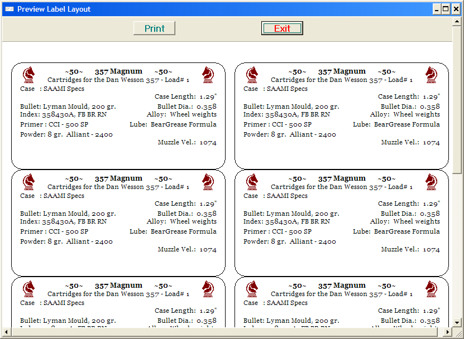Click the left knight icon in the middle-left label
This screenshot has height=339, width=464.
28,182
